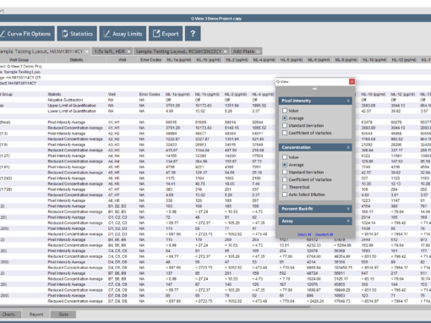Enable the Pixel Intensity Standard Deviation checkbox

(285, 125)
